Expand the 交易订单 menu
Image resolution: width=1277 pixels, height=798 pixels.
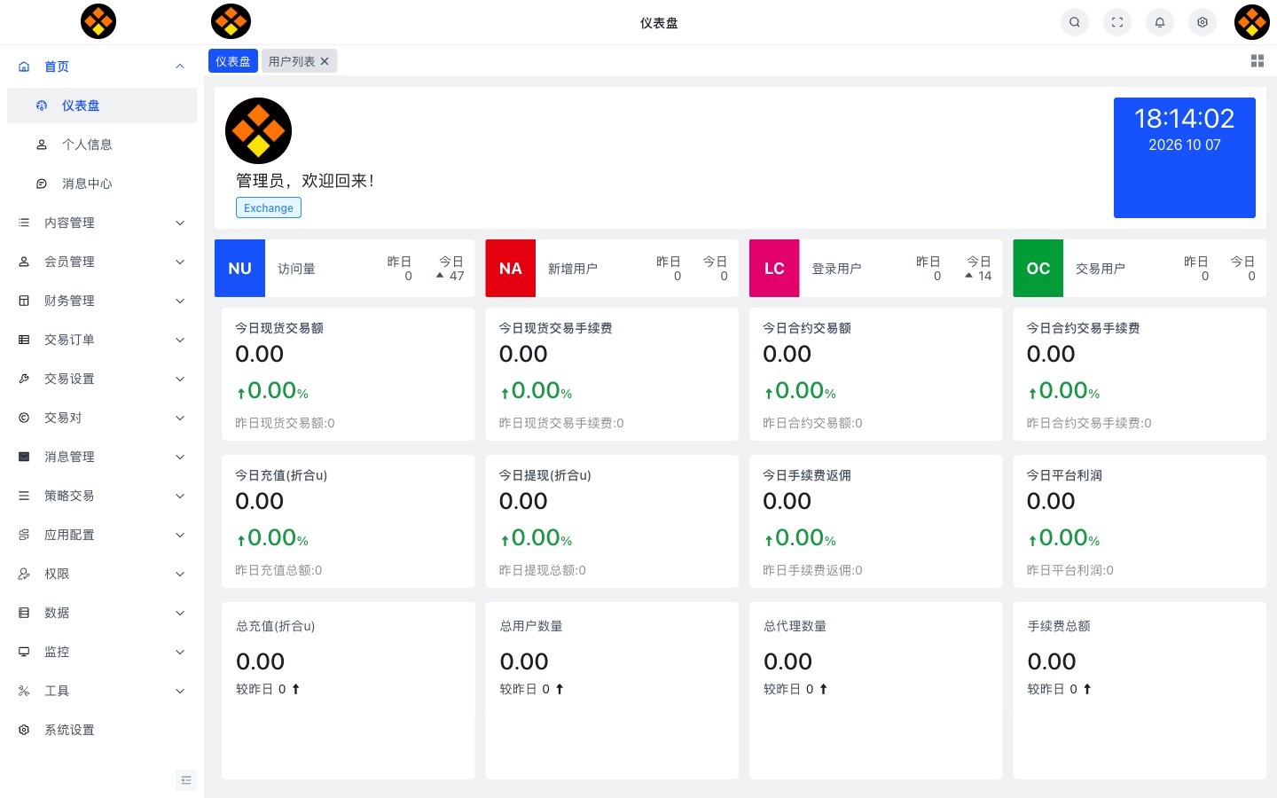tap(102, 340)
